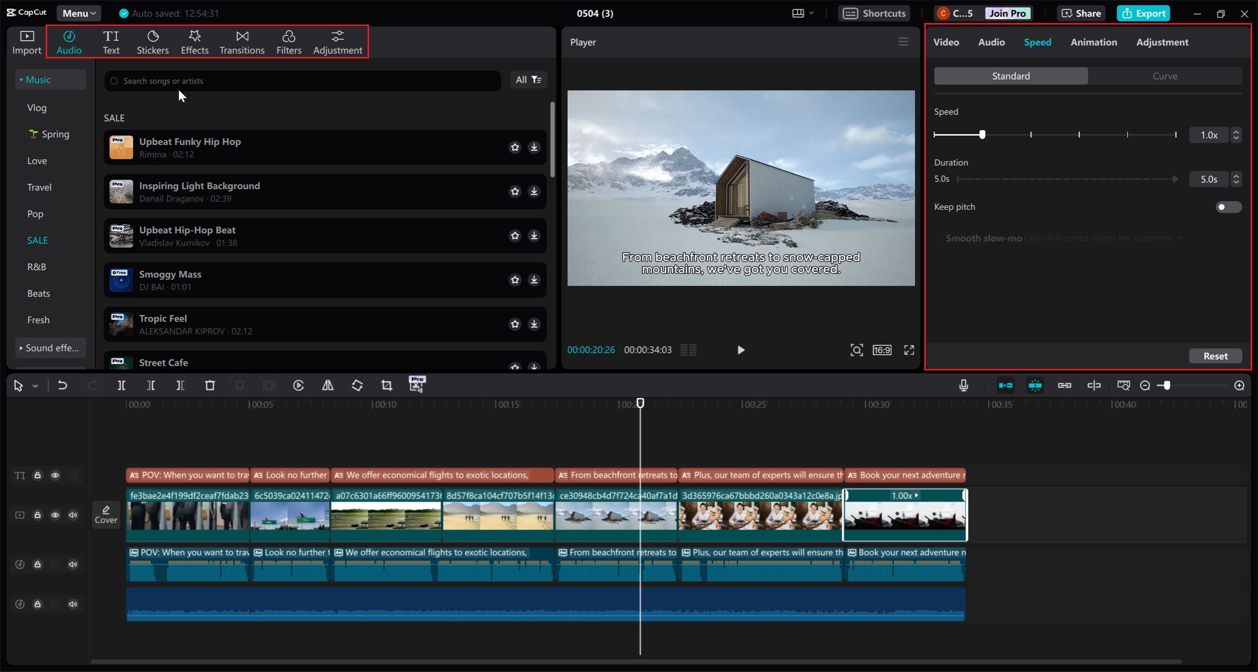Click the Rotate icon above the timeline

coord(357,385)
